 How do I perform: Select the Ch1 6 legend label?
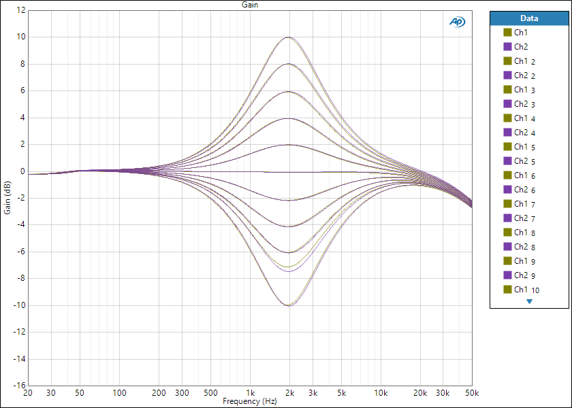click(x=524, y=175)
